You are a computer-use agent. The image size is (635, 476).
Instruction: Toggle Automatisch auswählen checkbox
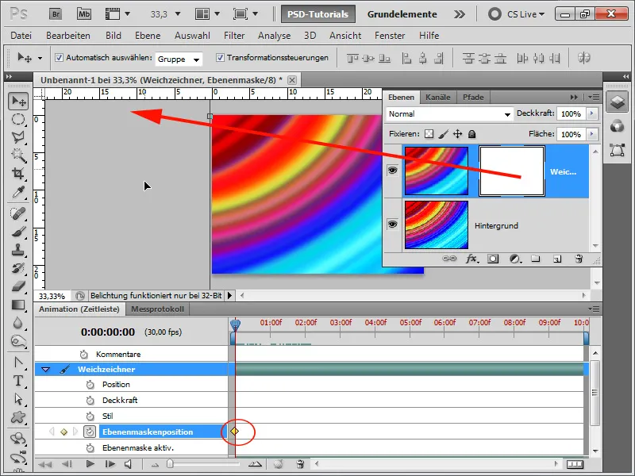(x=59, y=57)
